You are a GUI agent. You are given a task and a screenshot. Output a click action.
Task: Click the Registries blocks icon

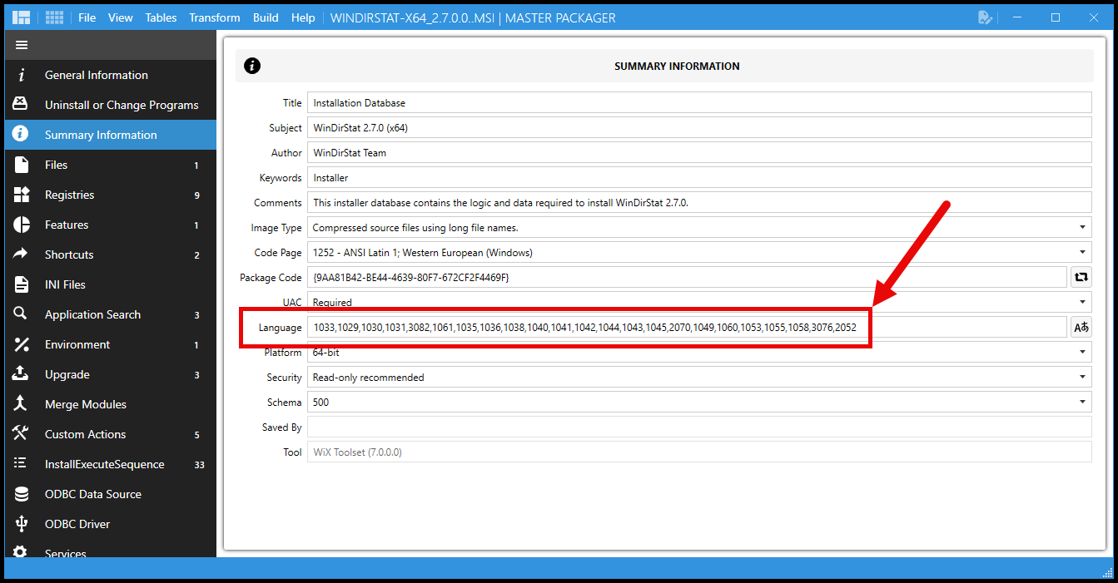[x=21, y=195]
